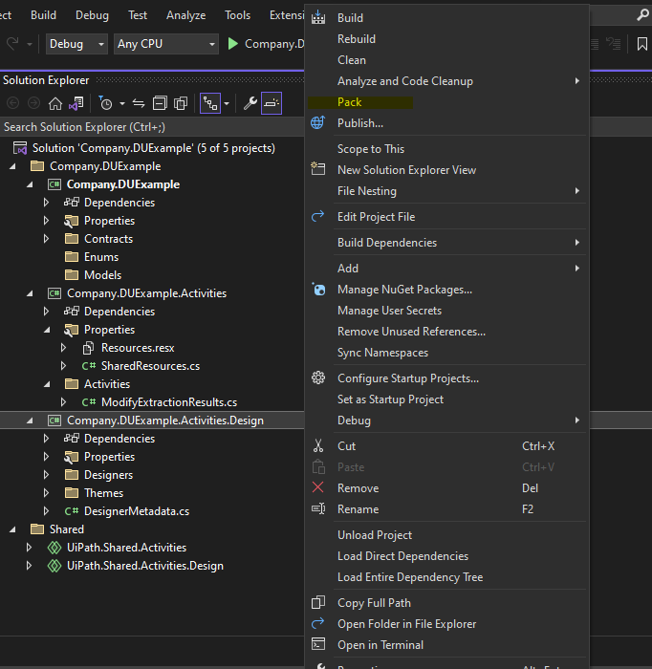652x669 pixels.
Task: Open the Add submenu
Action: pos(446,268)
